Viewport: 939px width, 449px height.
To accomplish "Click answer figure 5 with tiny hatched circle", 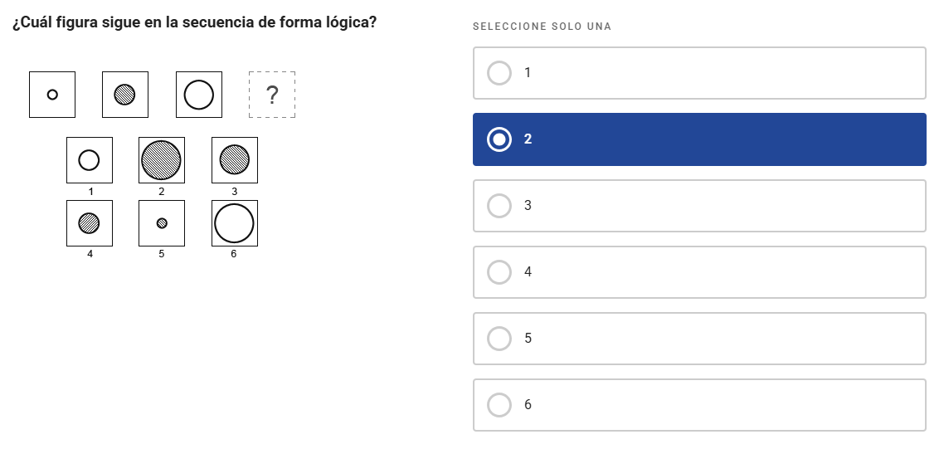I will pos(161,223).
